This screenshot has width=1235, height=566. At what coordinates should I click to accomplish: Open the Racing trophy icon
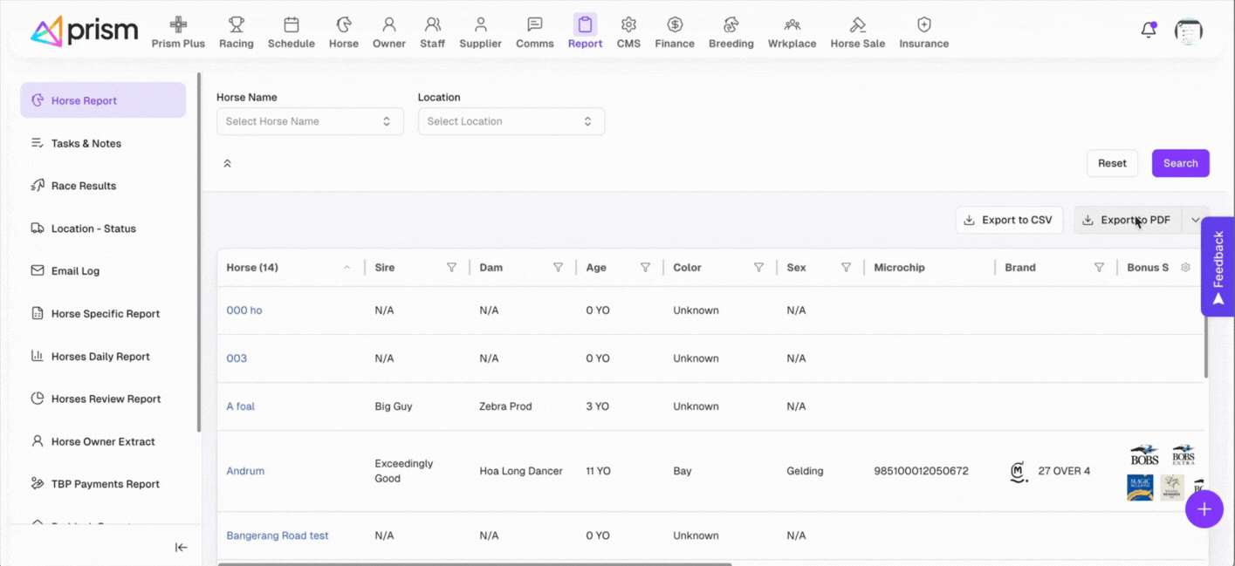point(236,25)
